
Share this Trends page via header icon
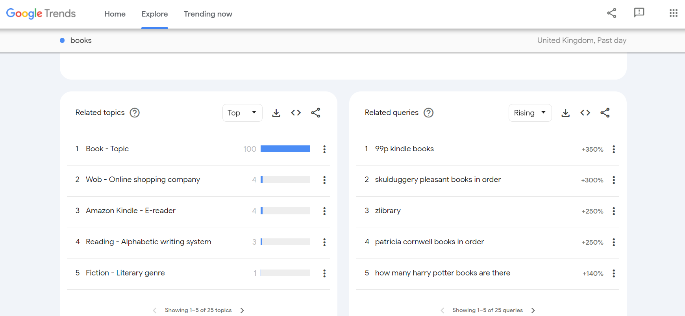[x=612, y=13]
